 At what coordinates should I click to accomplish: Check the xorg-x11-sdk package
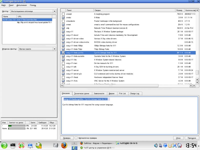pyautogui.click(x=63, y=67)
